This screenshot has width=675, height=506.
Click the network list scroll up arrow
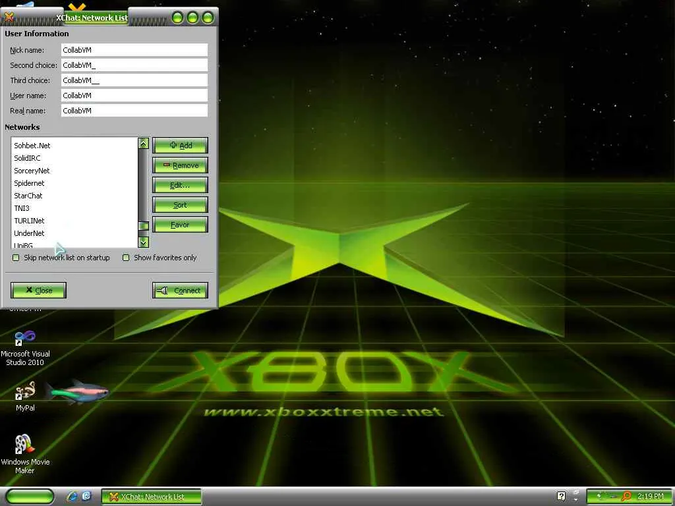click(143, 143)
